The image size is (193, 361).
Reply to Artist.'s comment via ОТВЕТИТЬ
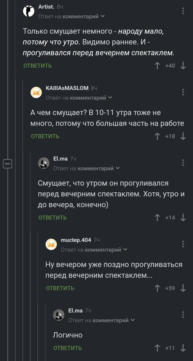pyautogui.click(x=38, y=66)
